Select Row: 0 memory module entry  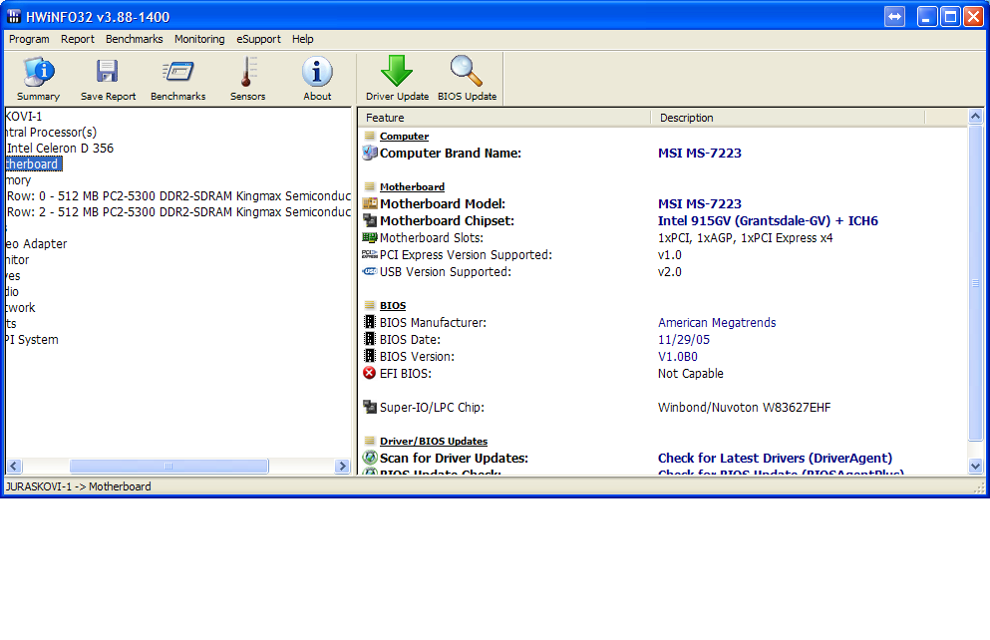pos(179,196)
